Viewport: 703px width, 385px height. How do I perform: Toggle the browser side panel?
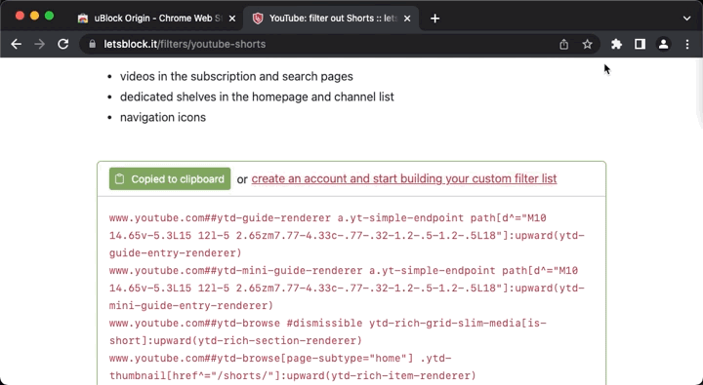pos(640,44)
